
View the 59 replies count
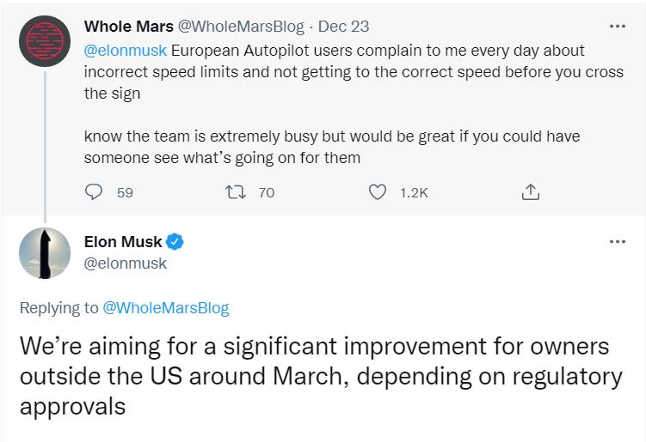pos(125,192)
